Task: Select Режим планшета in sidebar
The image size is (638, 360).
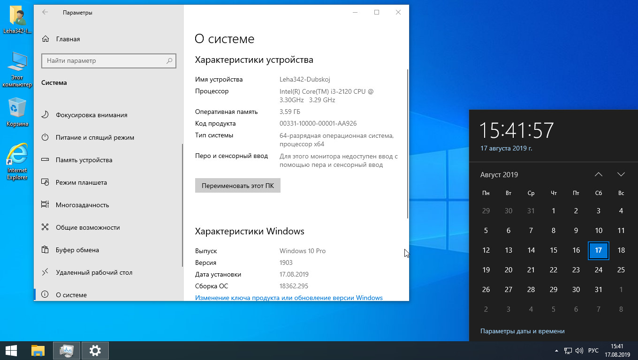Action: pyautogui.click(x=109, y=182)
